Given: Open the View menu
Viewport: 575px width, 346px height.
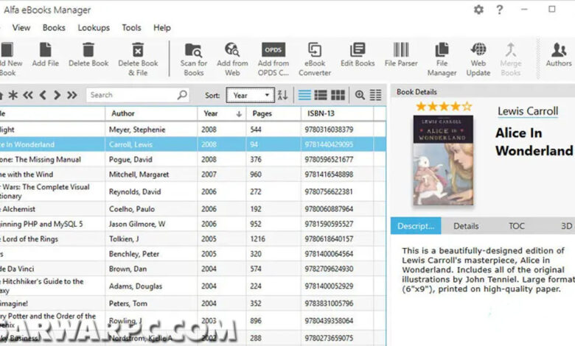Looking at the screenshot, I should 21,28.
